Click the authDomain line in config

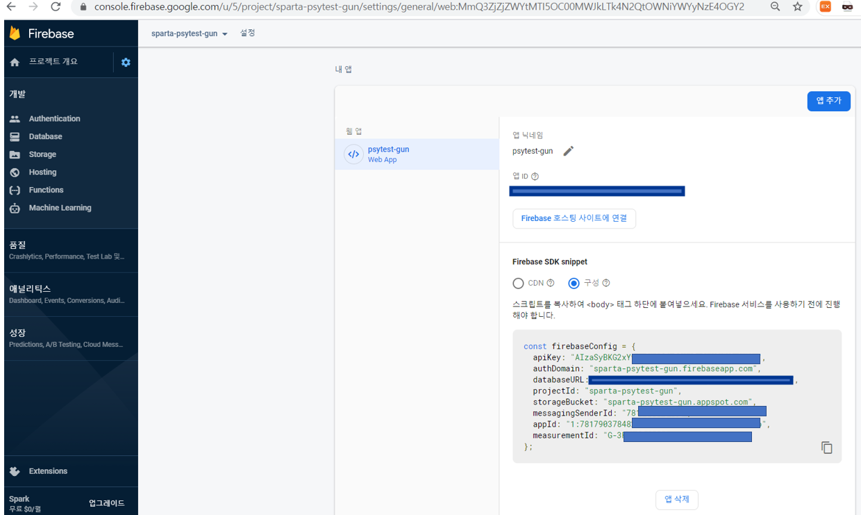tap(647, 369)
